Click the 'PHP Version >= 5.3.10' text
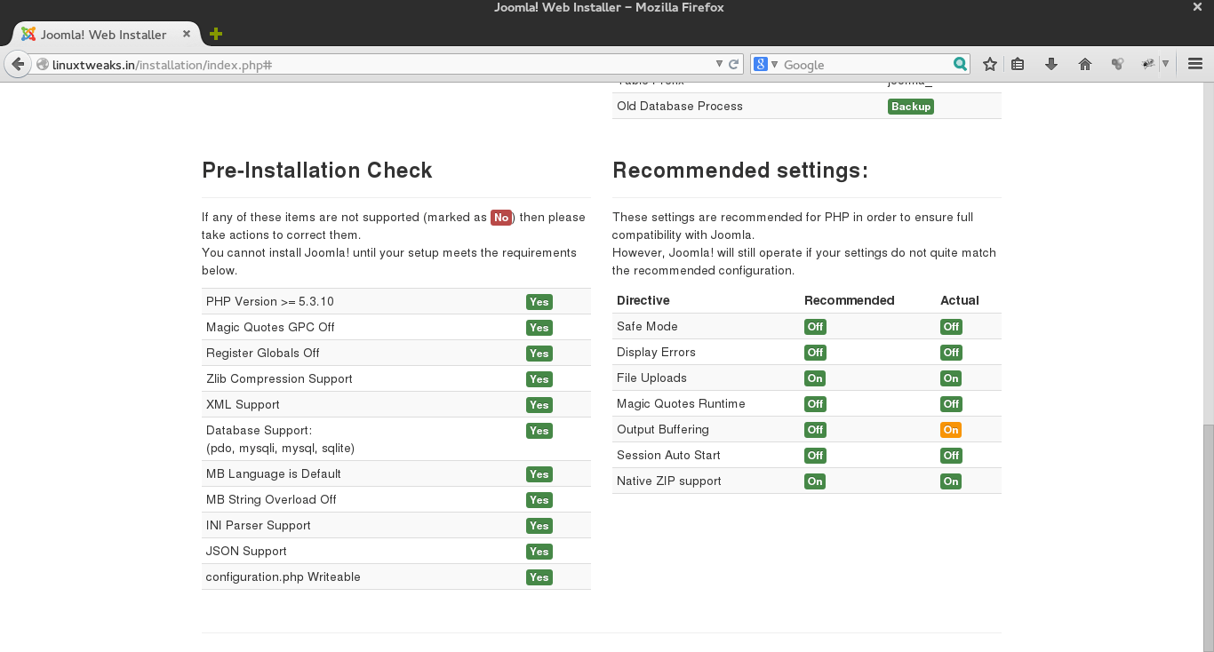 (270, 302)
